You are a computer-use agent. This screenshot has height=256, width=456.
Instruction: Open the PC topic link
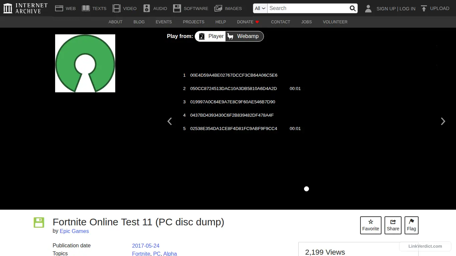pos(157,254)
